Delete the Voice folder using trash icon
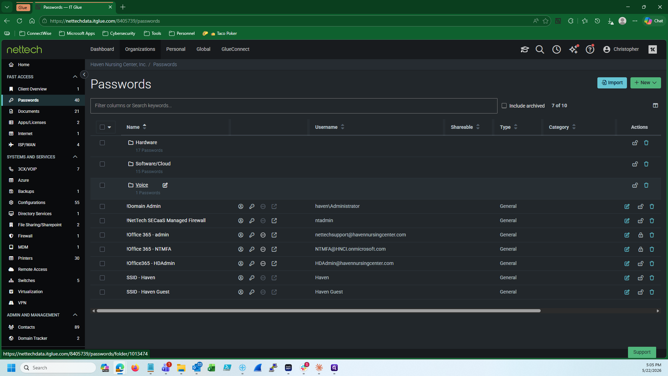Image resolution: width=668 pixels, height=376 pixels. [x=646, y=185]
